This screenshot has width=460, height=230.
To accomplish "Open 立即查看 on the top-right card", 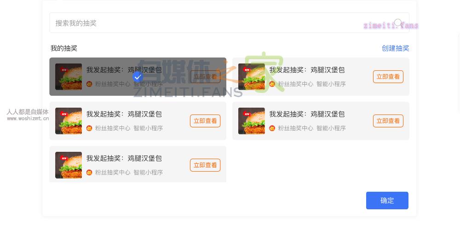I will coord(388,77).
